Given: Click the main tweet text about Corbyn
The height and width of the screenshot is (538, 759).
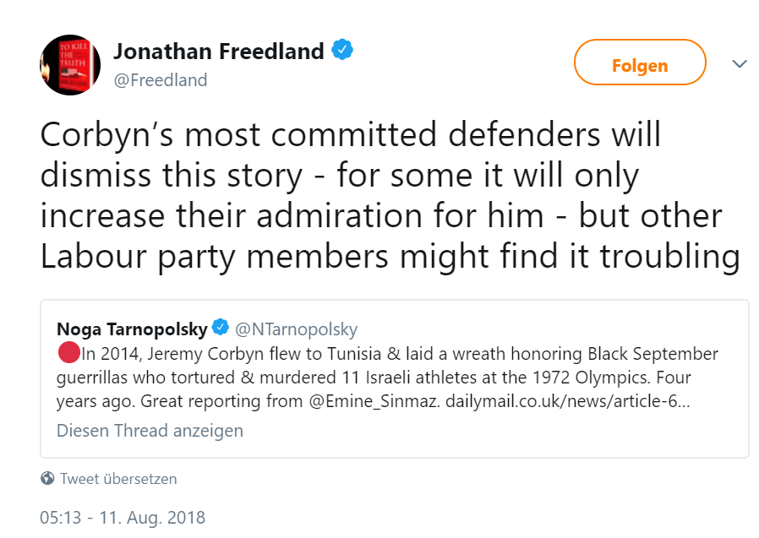Looking at the screenshot, I should pyautogui.click(x=380, y=194).
